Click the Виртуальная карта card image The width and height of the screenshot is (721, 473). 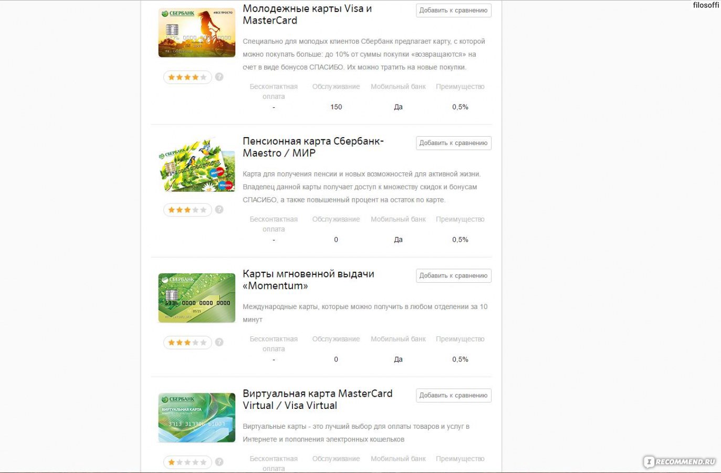[197, 418]
